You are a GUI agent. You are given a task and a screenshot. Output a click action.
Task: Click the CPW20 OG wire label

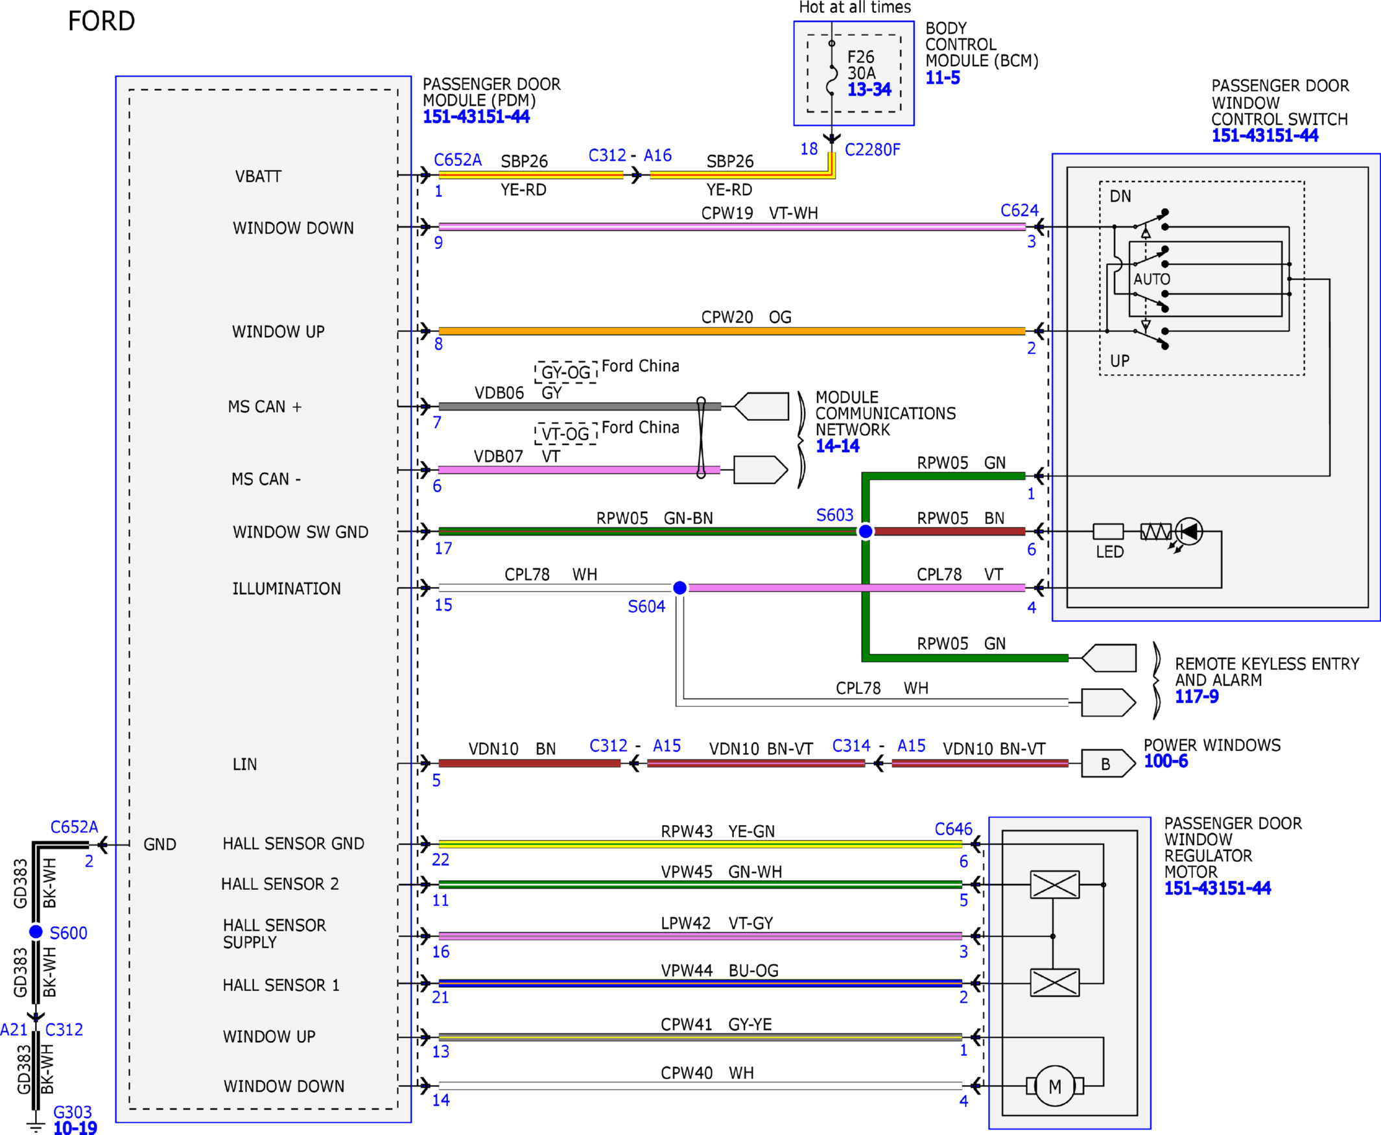746,318
